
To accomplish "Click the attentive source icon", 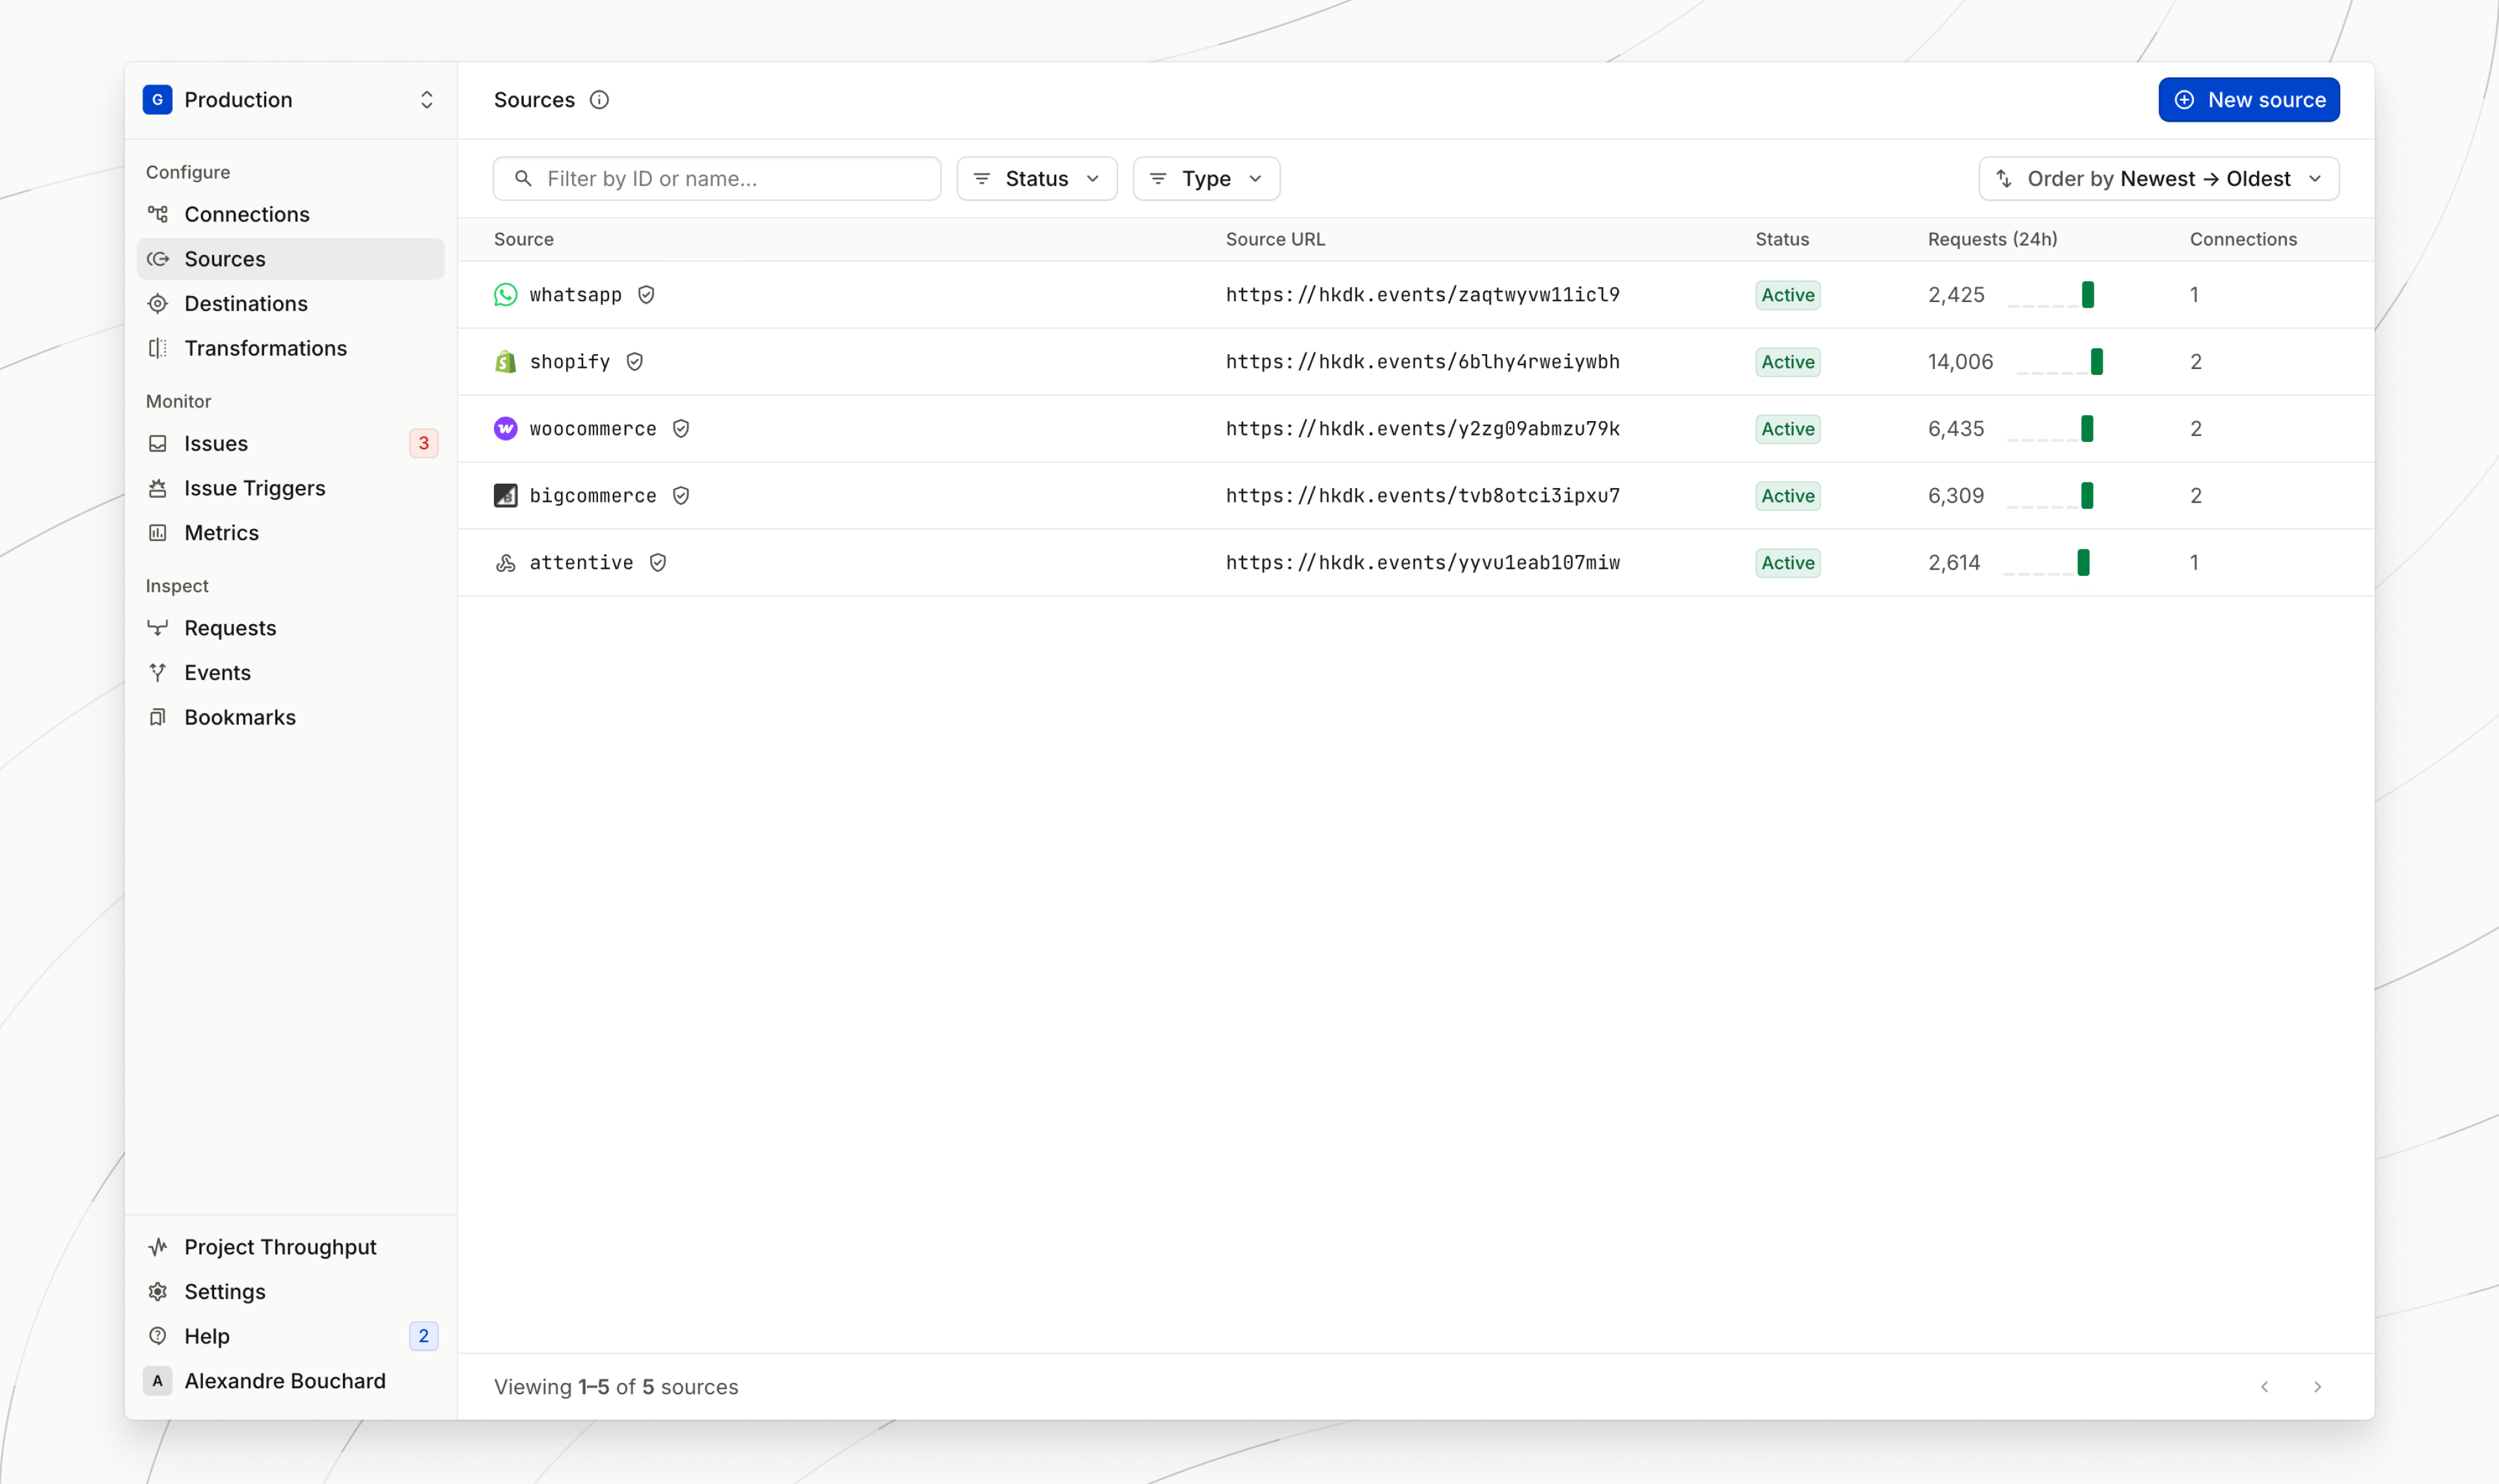I will coord(506,562).
